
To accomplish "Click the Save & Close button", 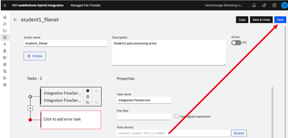I will click(261, 20).
